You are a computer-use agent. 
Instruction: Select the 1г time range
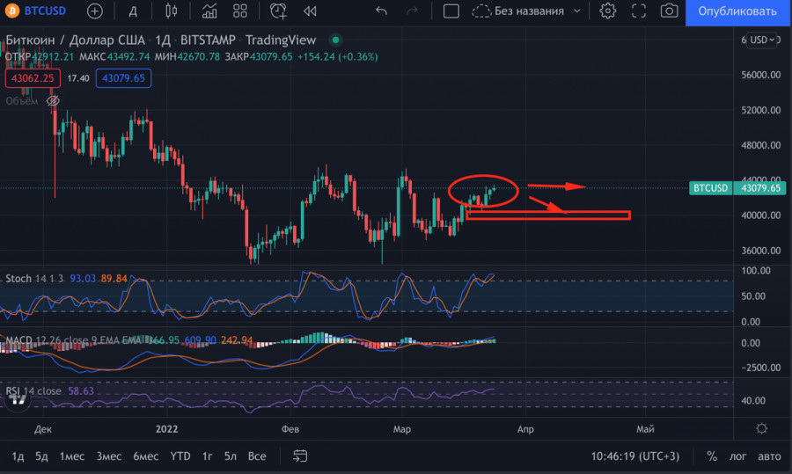tap(207, 456)
